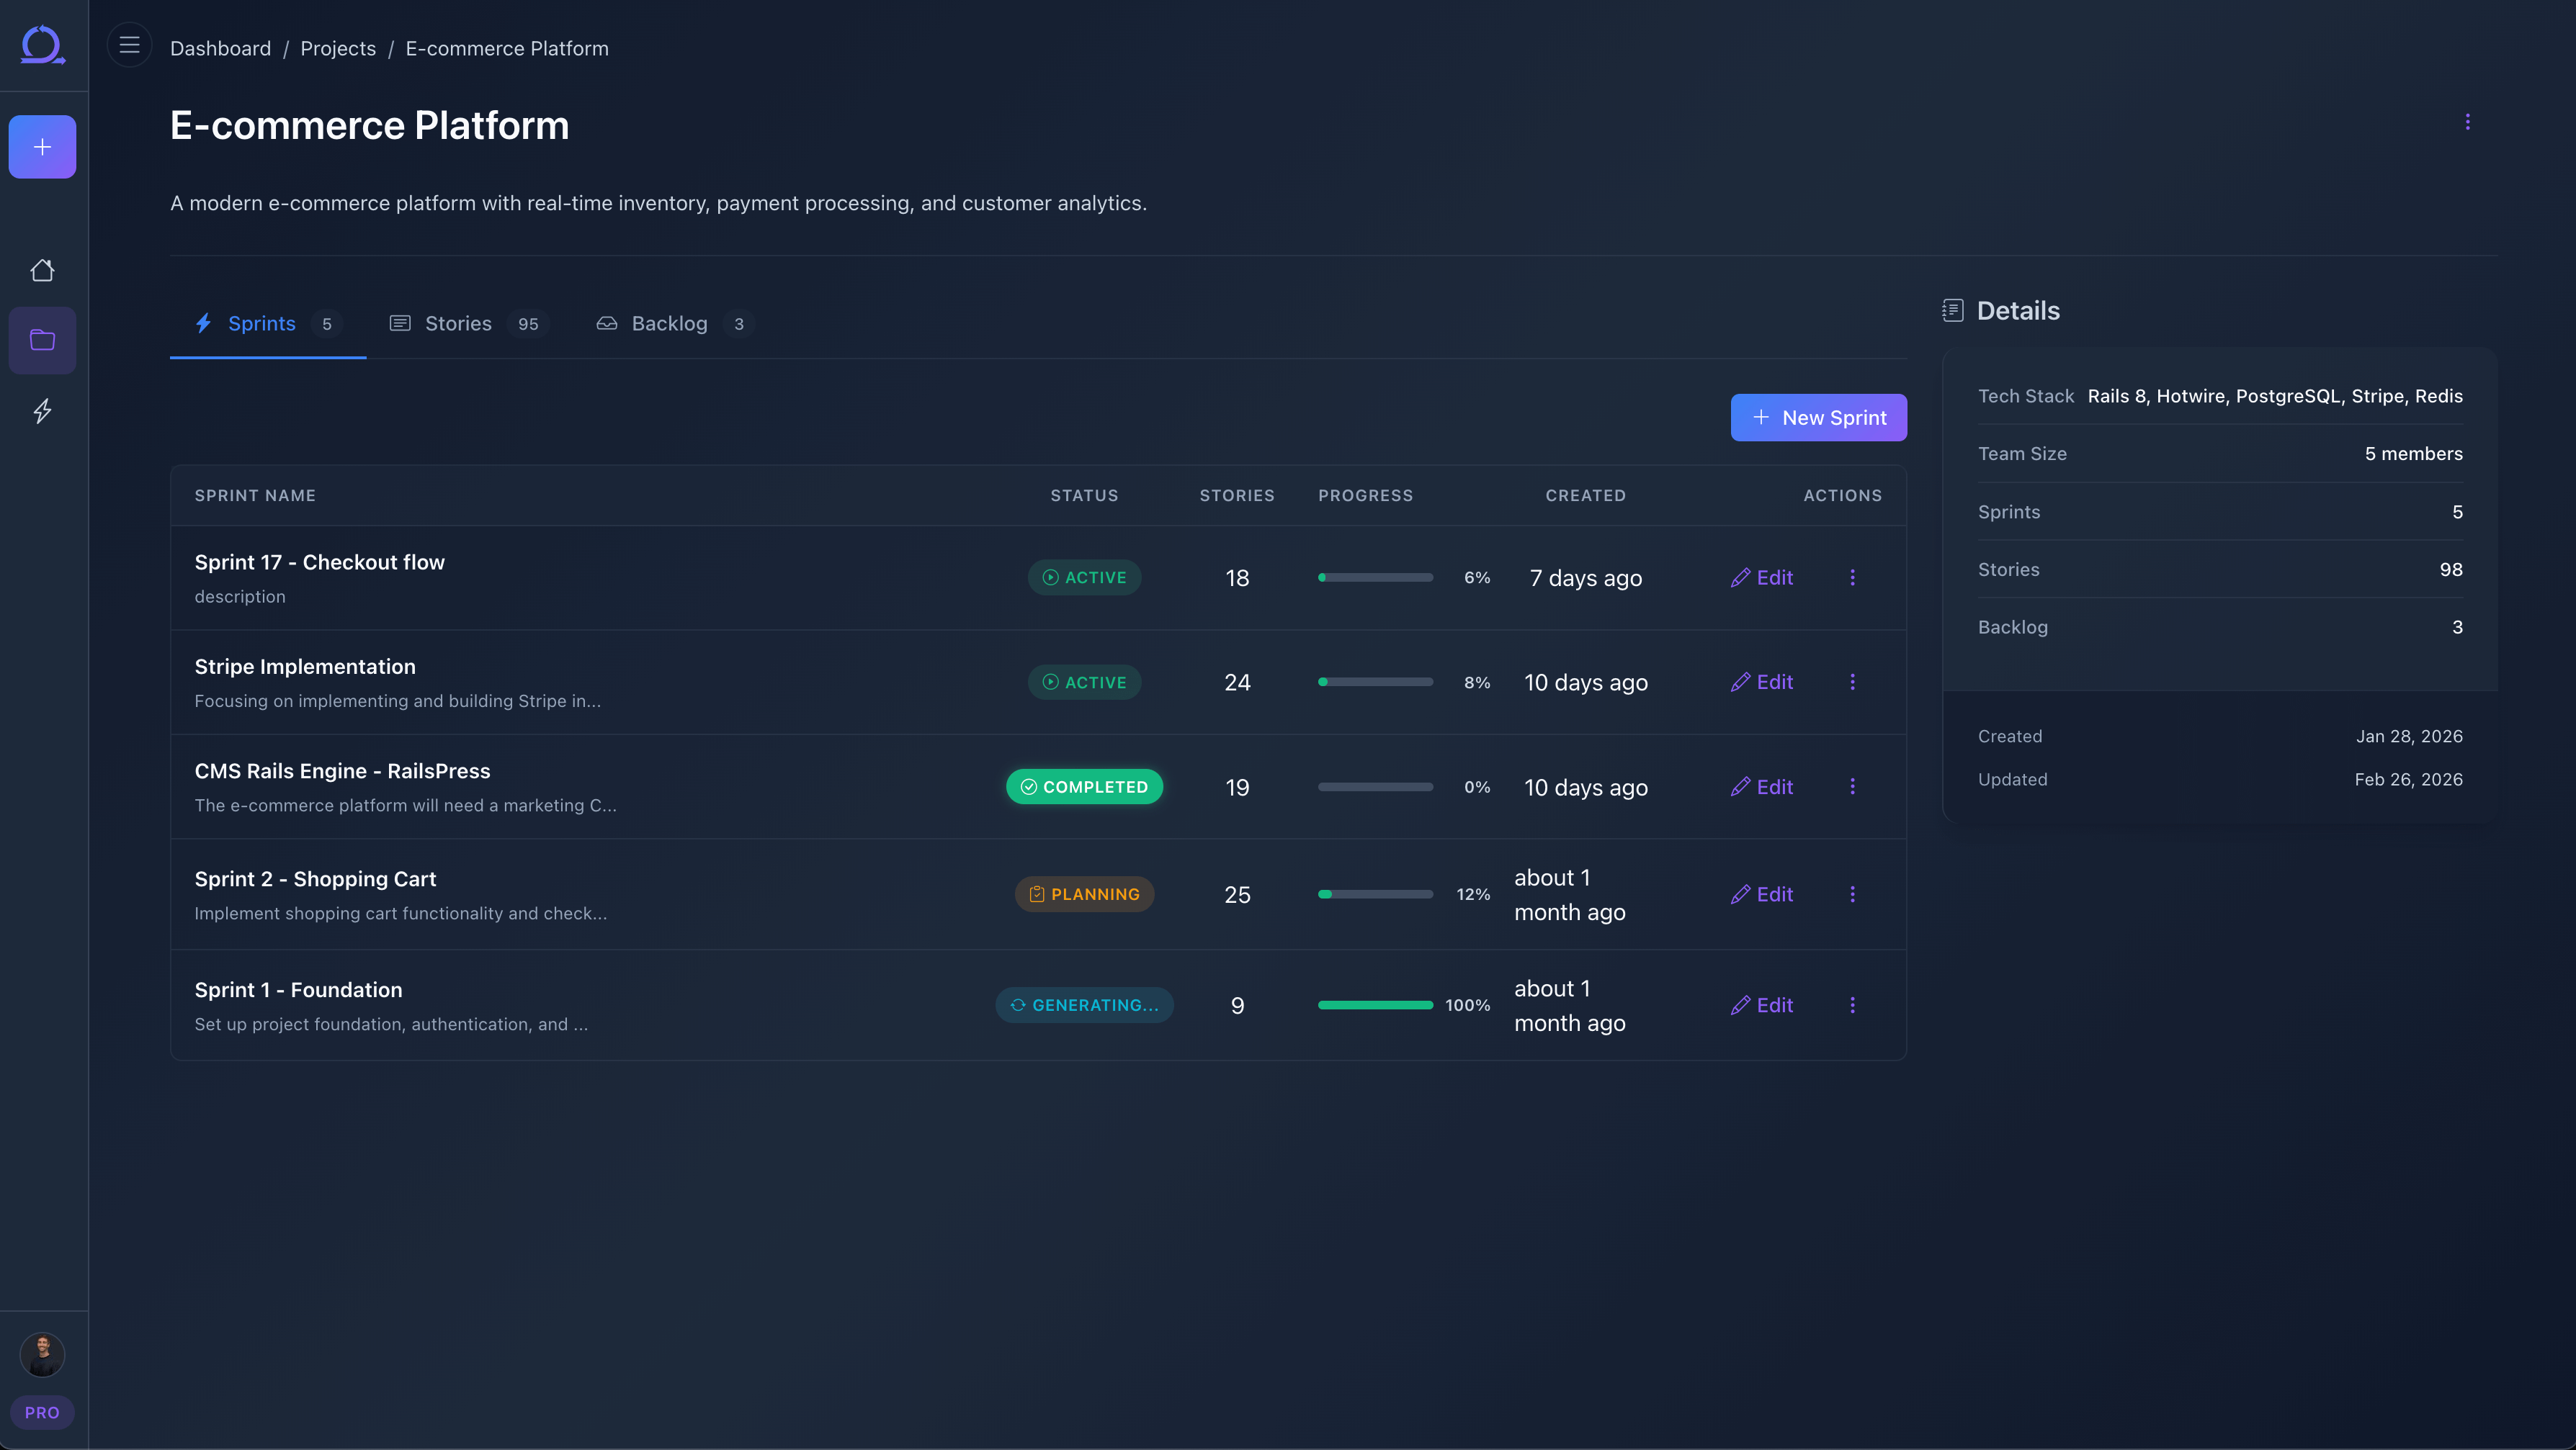Open the lightning bolt section in sidebar
The height and width of the screenshot is (1450, 2576).
point(42,410)
